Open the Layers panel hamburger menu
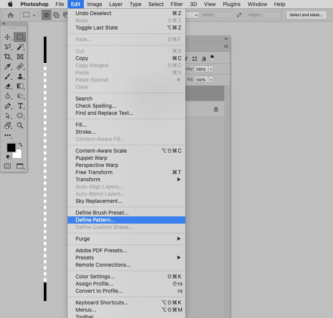Image resolution: width=333 pixels, height=318 pixels. [x=226, y=46]
